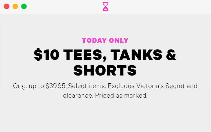Click the word TODAY in the pink label
The height and width of the screenshot is (132, 211).
(94, 40)
